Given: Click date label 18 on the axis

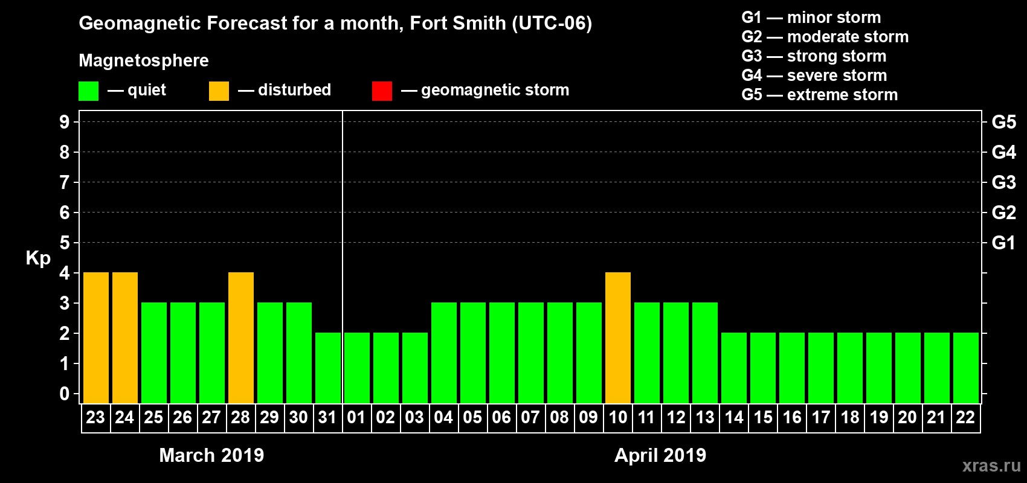Looking at the screenshot, I should click(x=850, y=417).
